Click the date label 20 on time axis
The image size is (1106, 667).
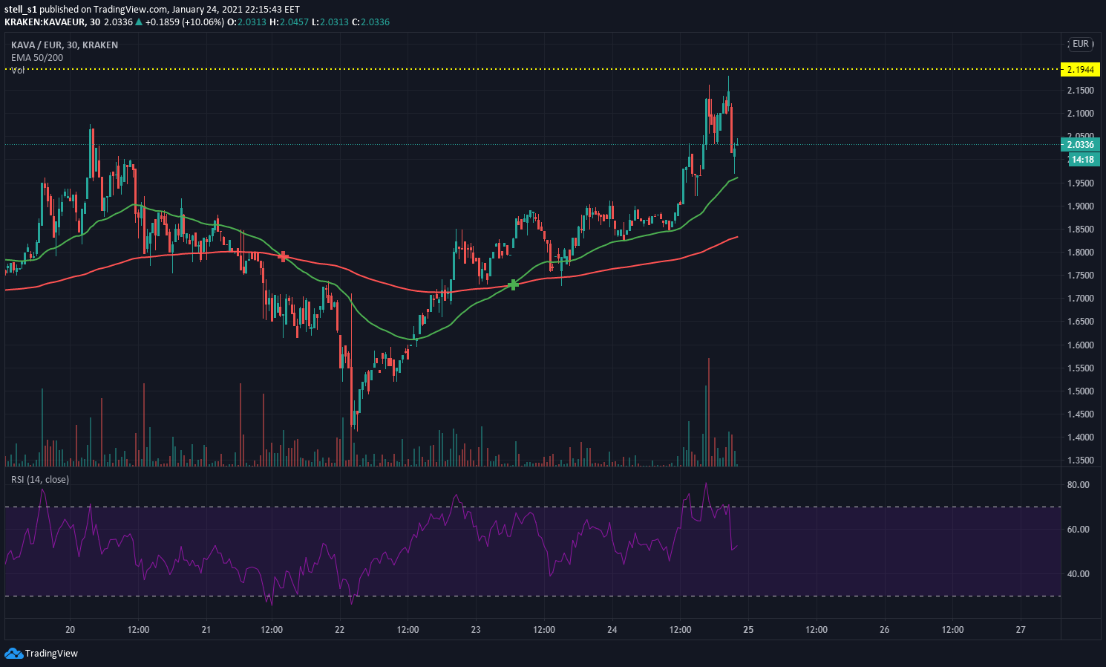point(71,630)
